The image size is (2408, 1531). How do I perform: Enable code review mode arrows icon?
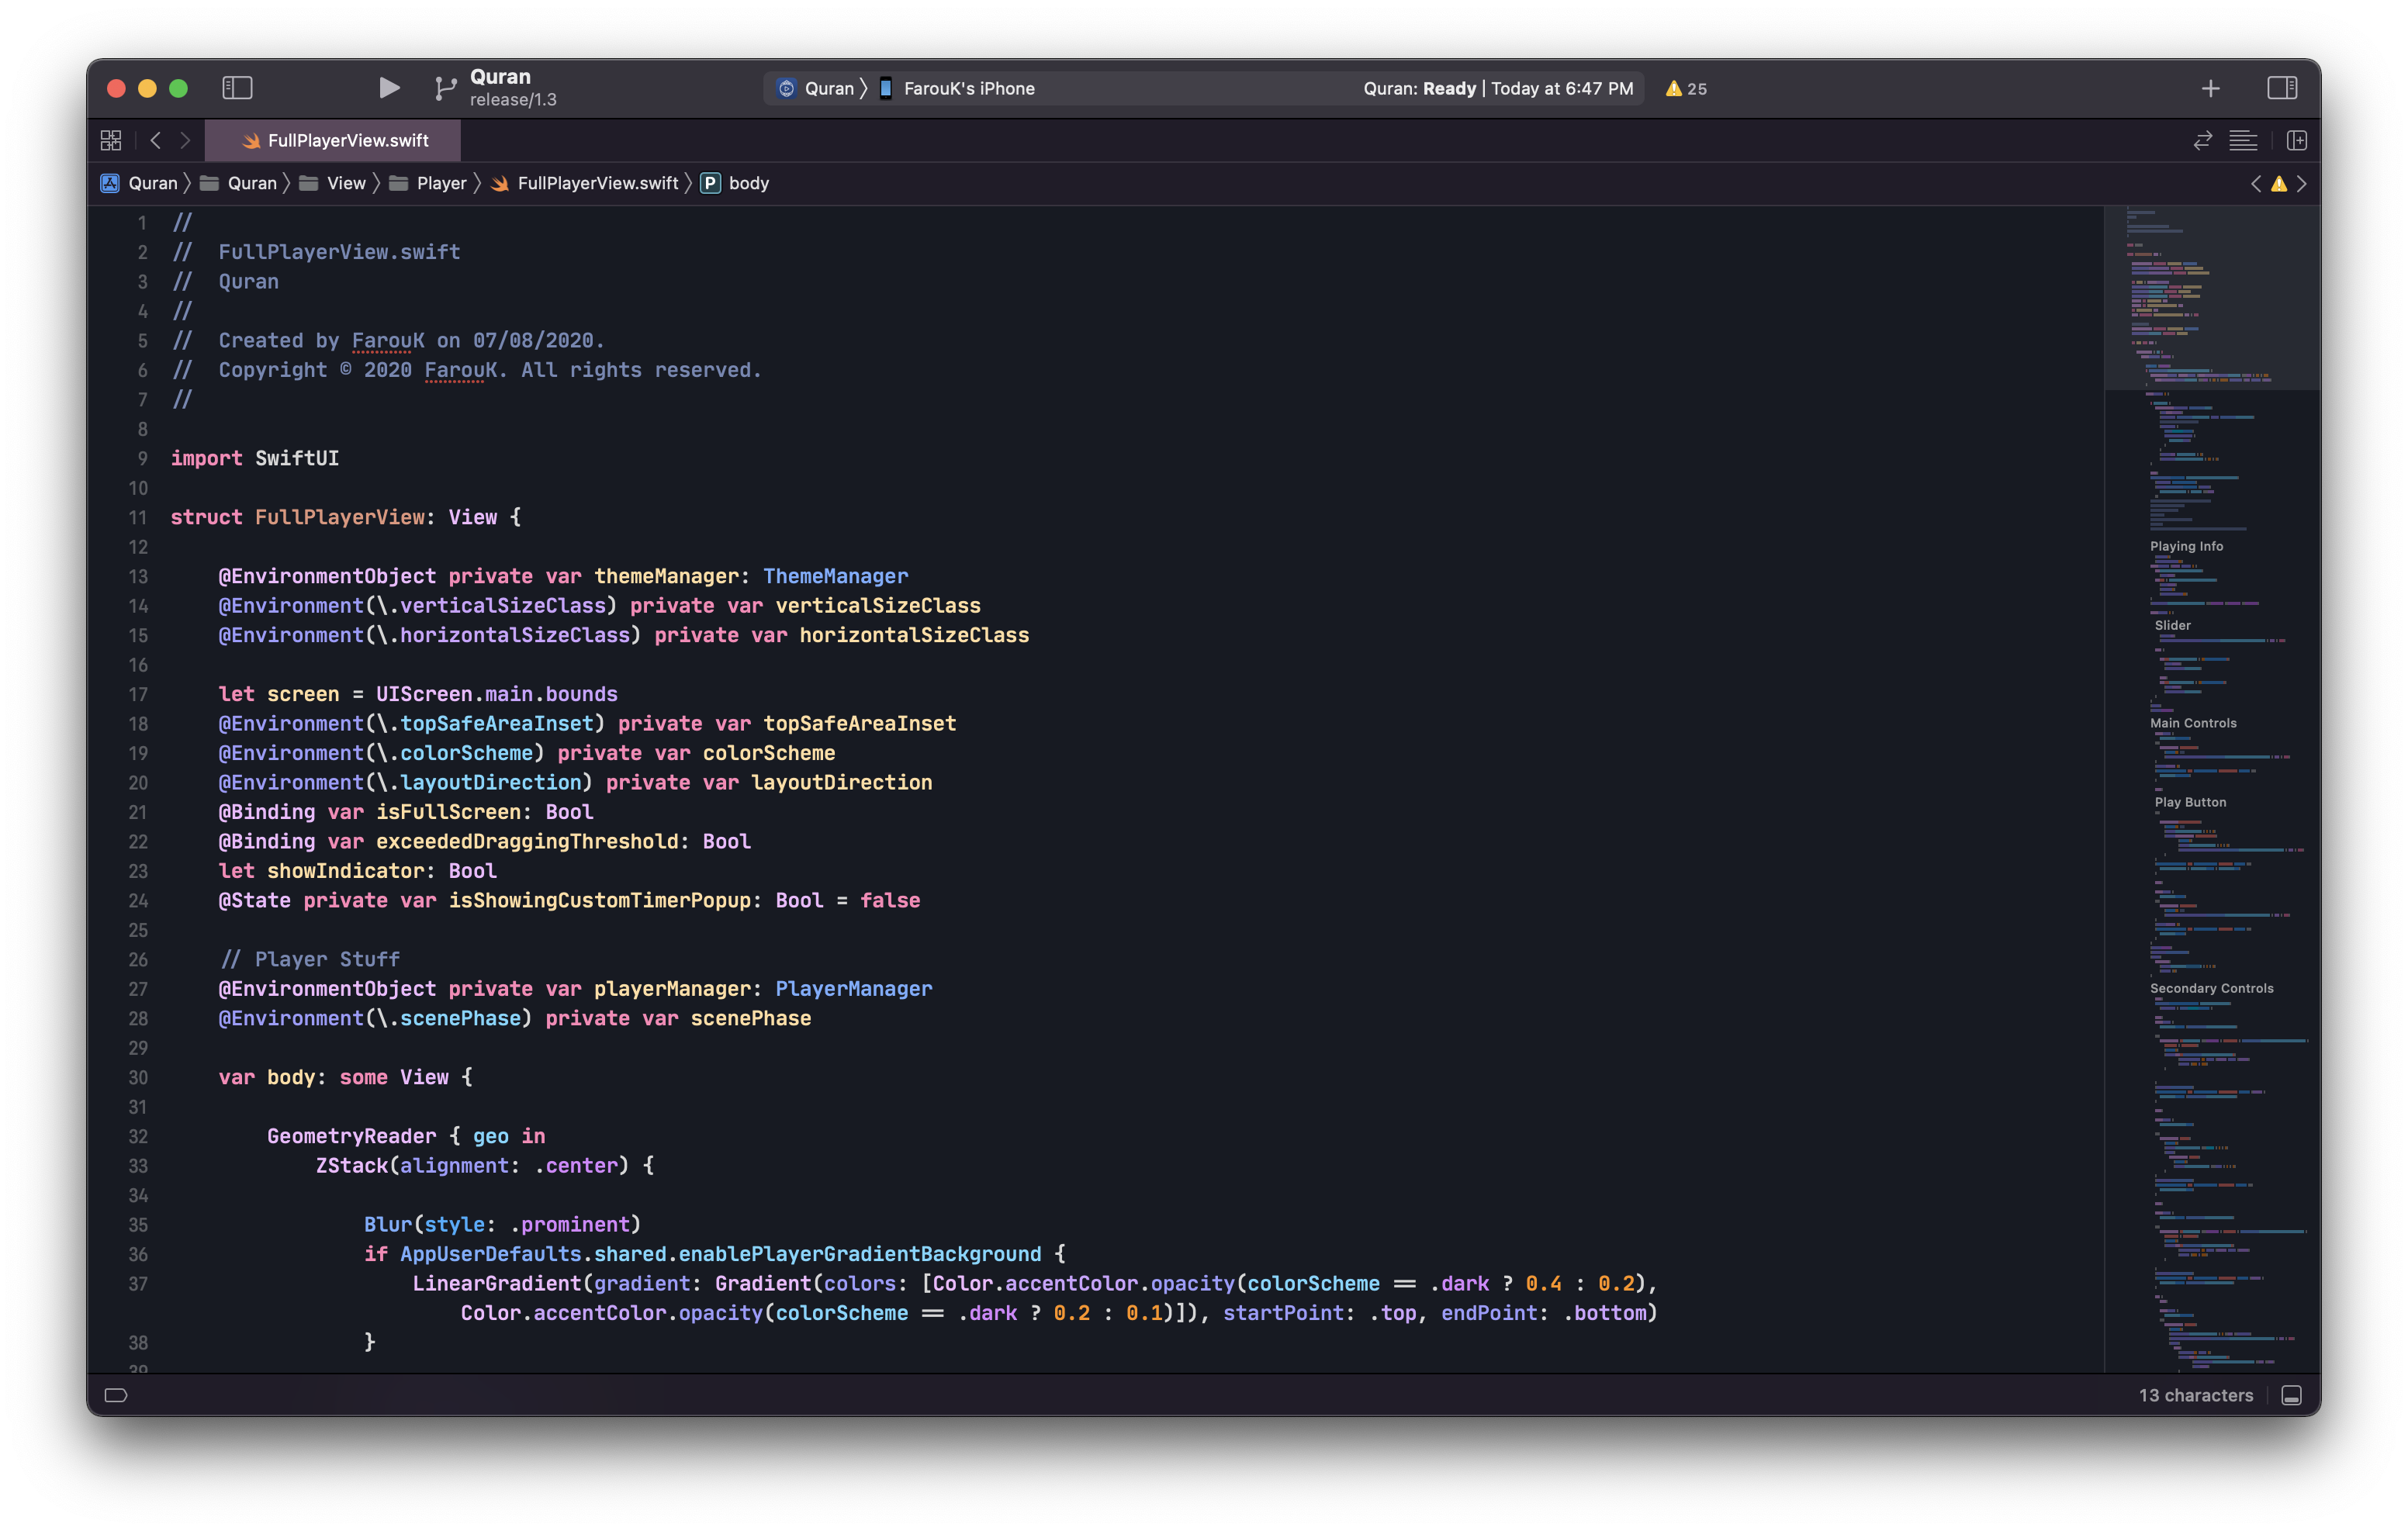pyautogui.click(x=2203, y=140)
